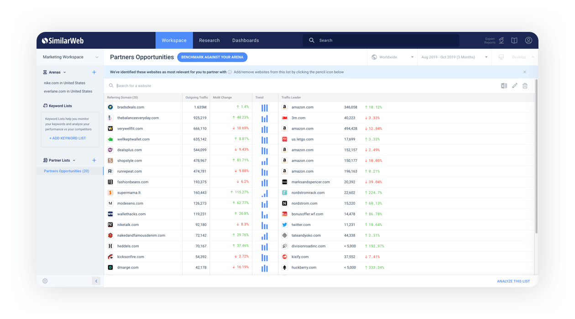Image resolution: width=575 pixels, height=319 pixels.
Task: Create a partner list with the plus icon
Action: [x=94, y=160]
